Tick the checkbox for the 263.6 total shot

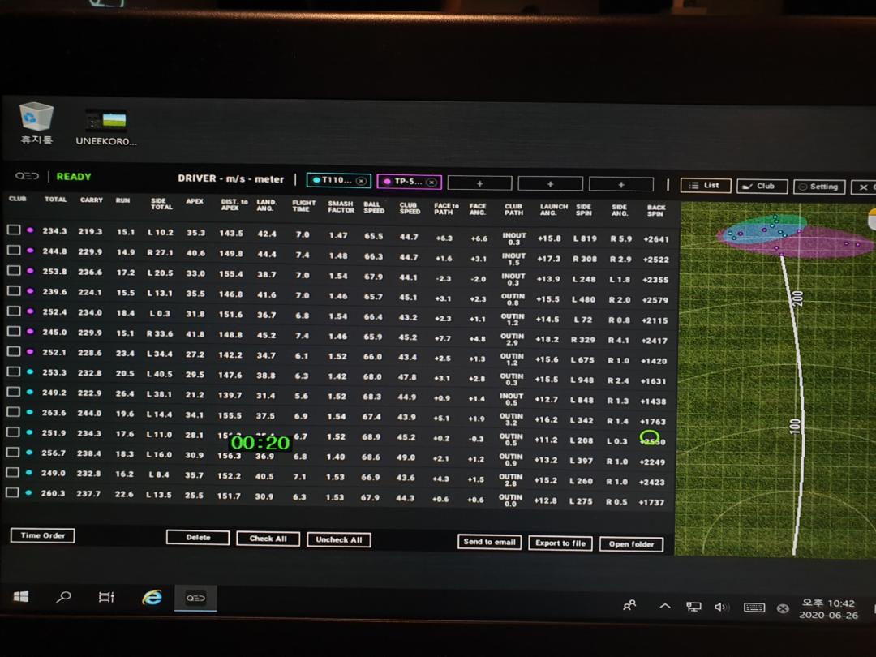tap(14, 412)
